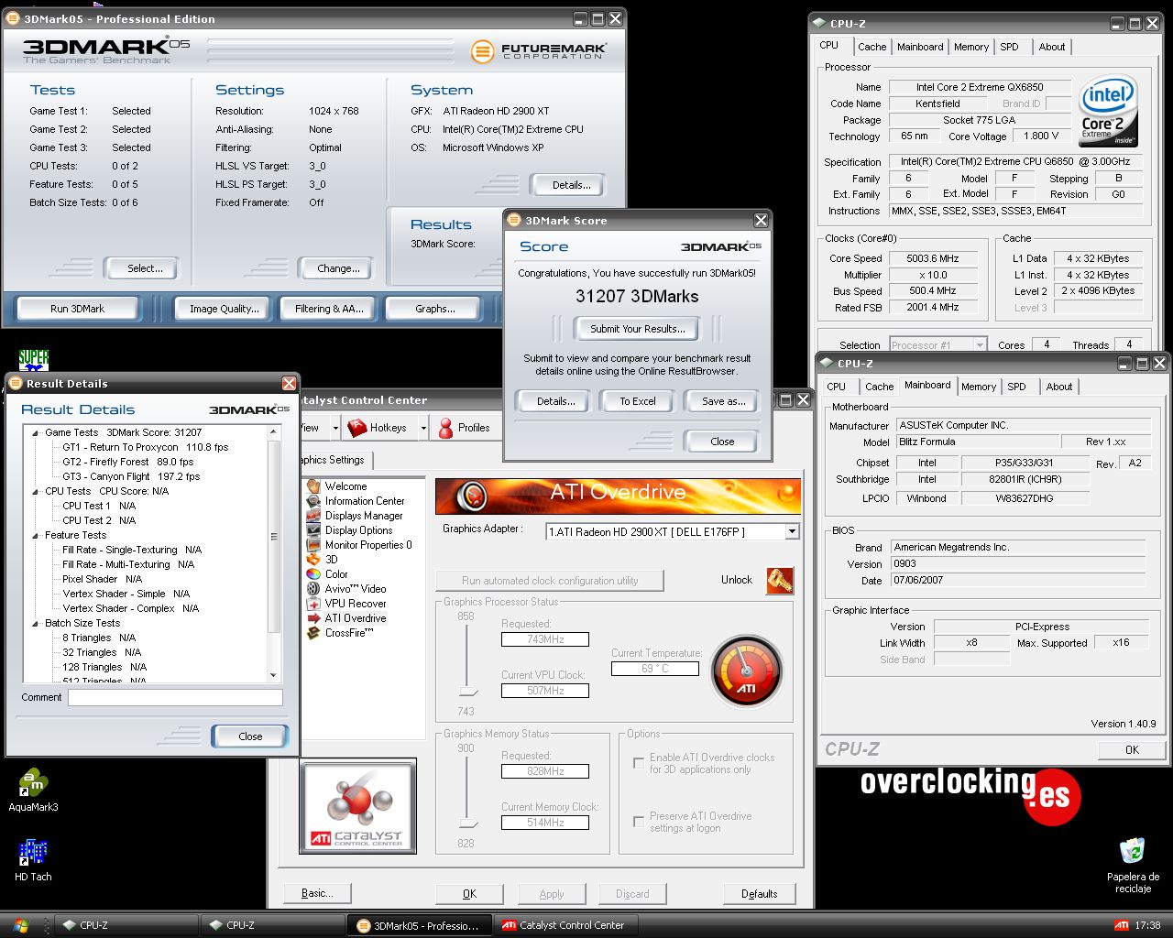This screenshot has height=938, width=1173.
Task: Select ATI Overdrive in the sidebar
Action: [x=355, y=618]
